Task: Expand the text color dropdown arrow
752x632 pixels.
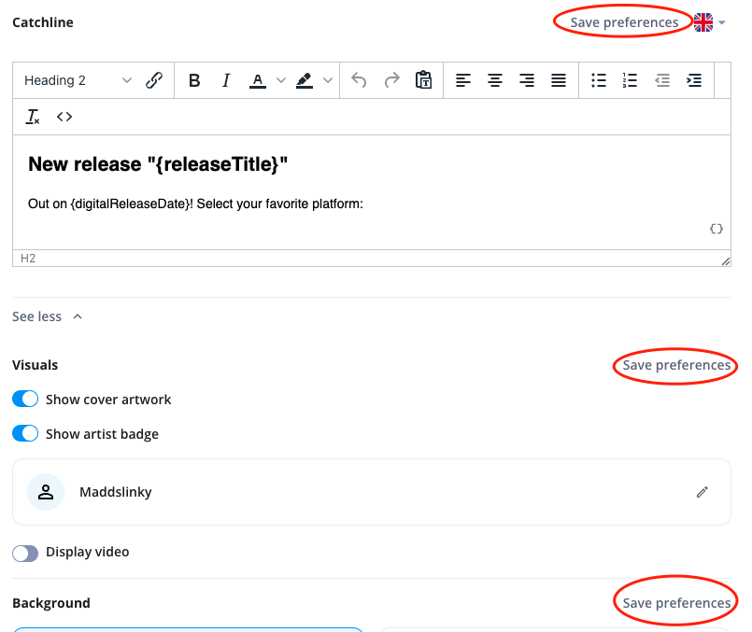Action: click(x=281, y=80)
